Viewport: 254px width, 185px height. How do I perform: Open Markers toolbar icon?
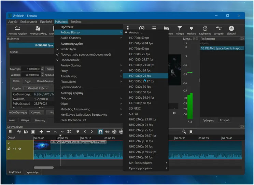[191, 30]
